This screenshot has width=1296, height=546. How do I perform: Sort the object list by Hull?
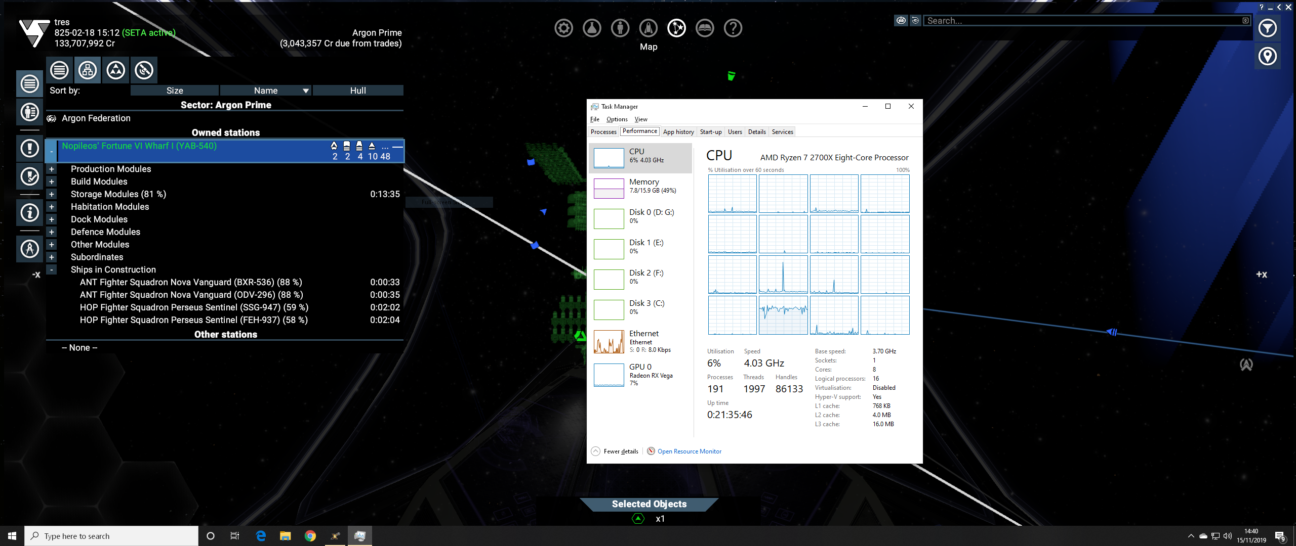click(x=358, y=90)
